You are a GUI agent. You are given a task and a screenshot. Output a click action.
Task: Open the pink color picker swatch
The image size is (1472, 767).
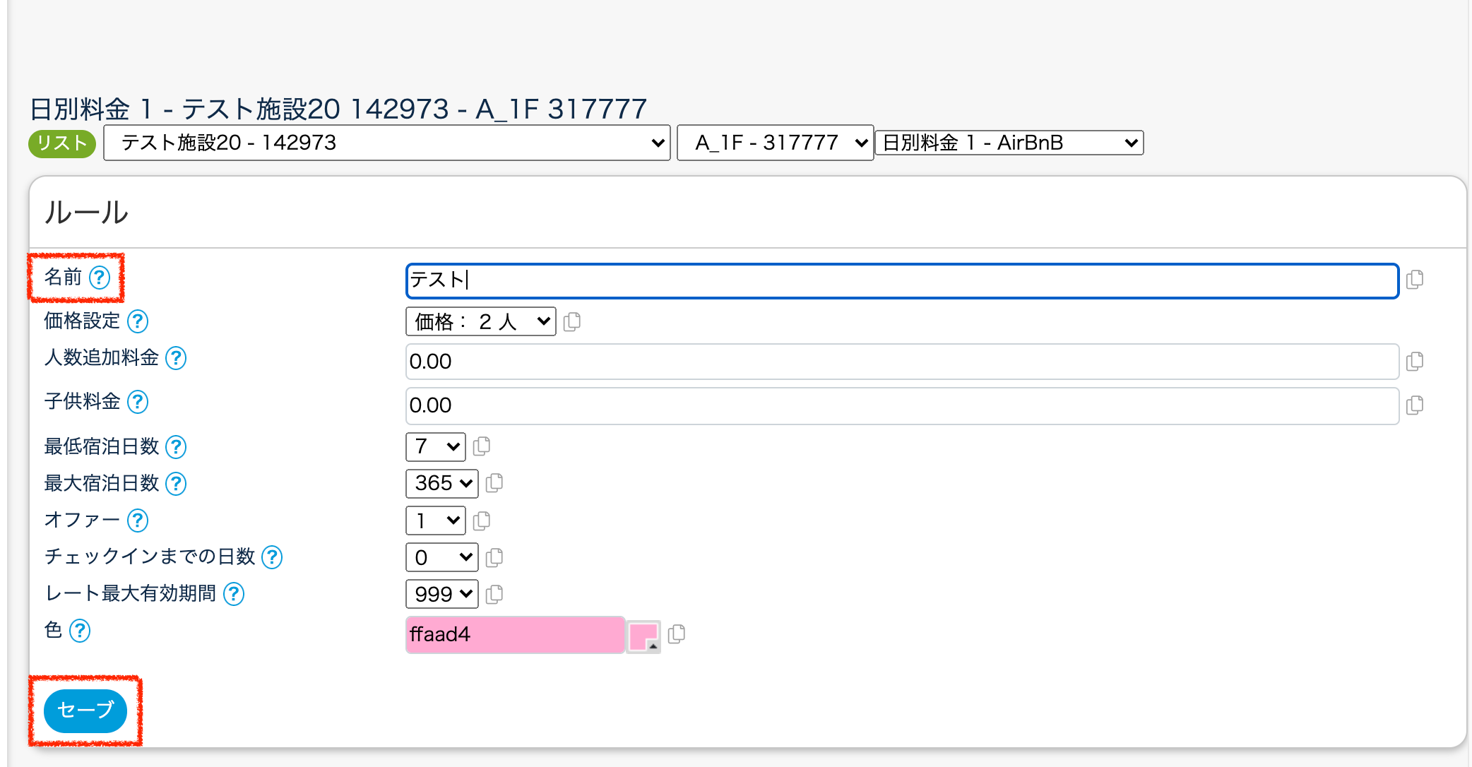[x=643, y=636]
